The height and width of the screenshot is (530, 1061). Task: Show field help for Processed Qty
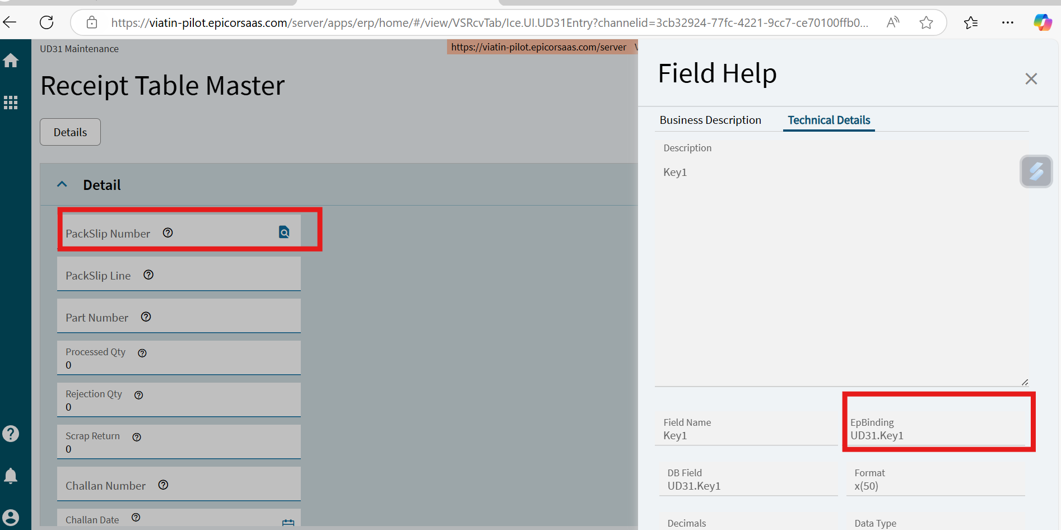[142, 353]
